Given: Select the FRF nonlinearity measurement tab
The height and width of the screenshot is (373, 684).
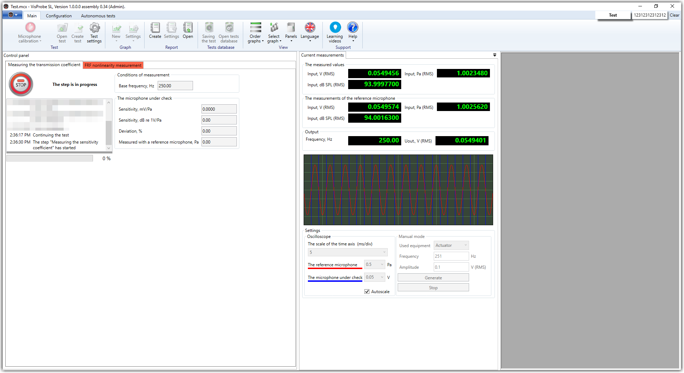Looking at the screenshot, I should [x=113, y=65].
